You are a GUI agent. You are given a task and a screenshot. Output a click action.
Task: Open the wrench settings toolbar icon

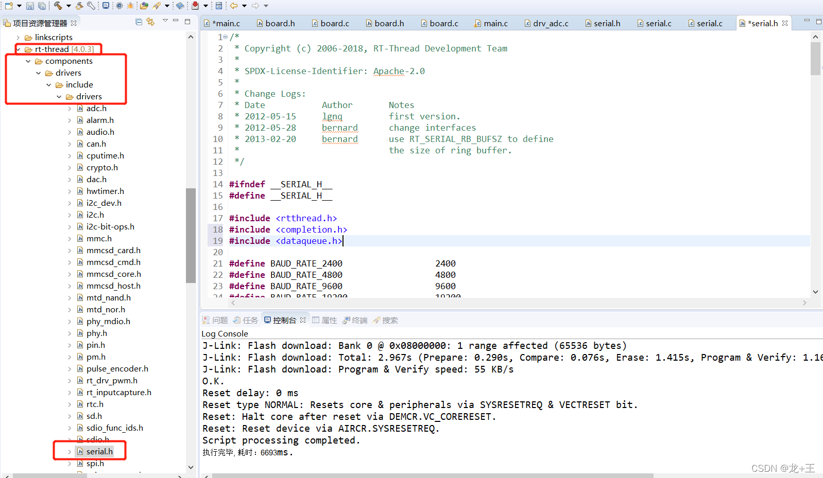coord(91,6)
